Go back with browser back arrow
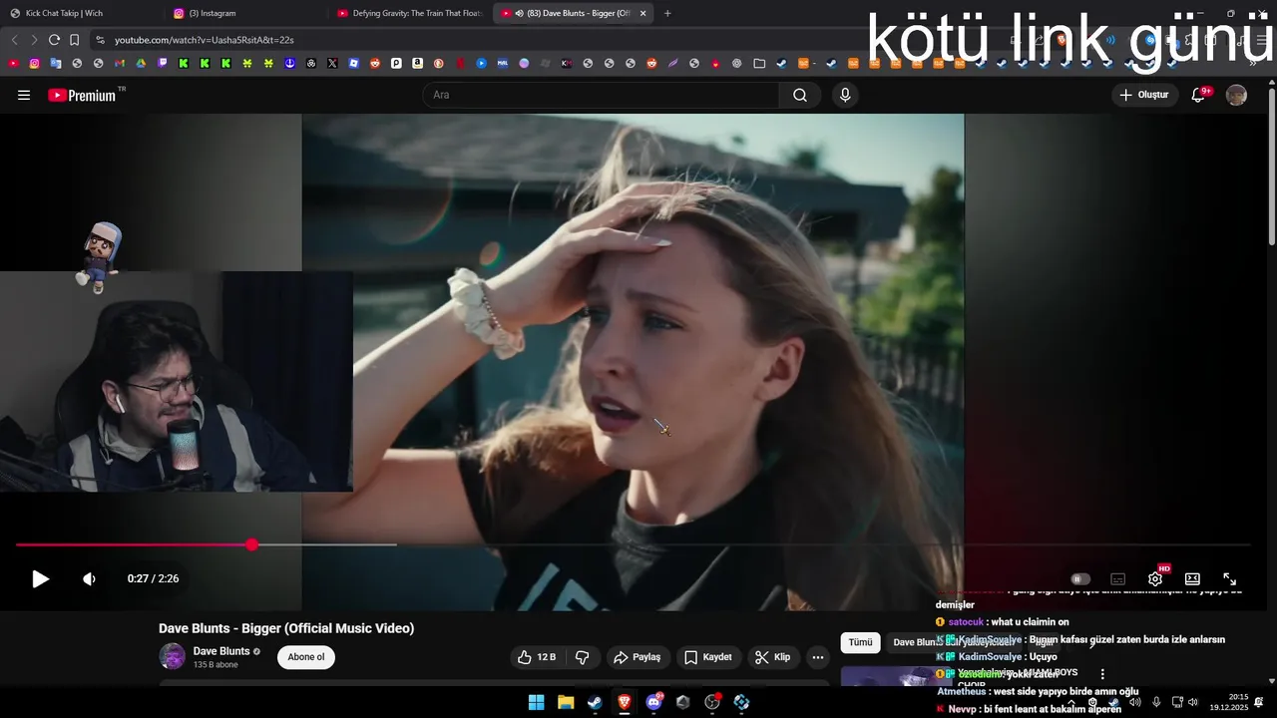The height and width of the screenshot is (718, 1277). click(x=14, y=40)
